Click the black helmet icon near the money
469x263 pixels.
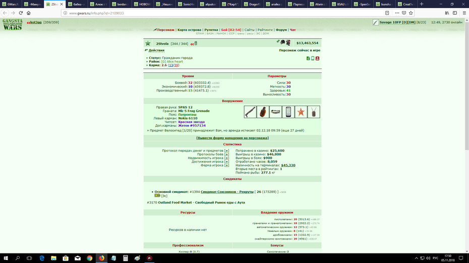[282, 42]
